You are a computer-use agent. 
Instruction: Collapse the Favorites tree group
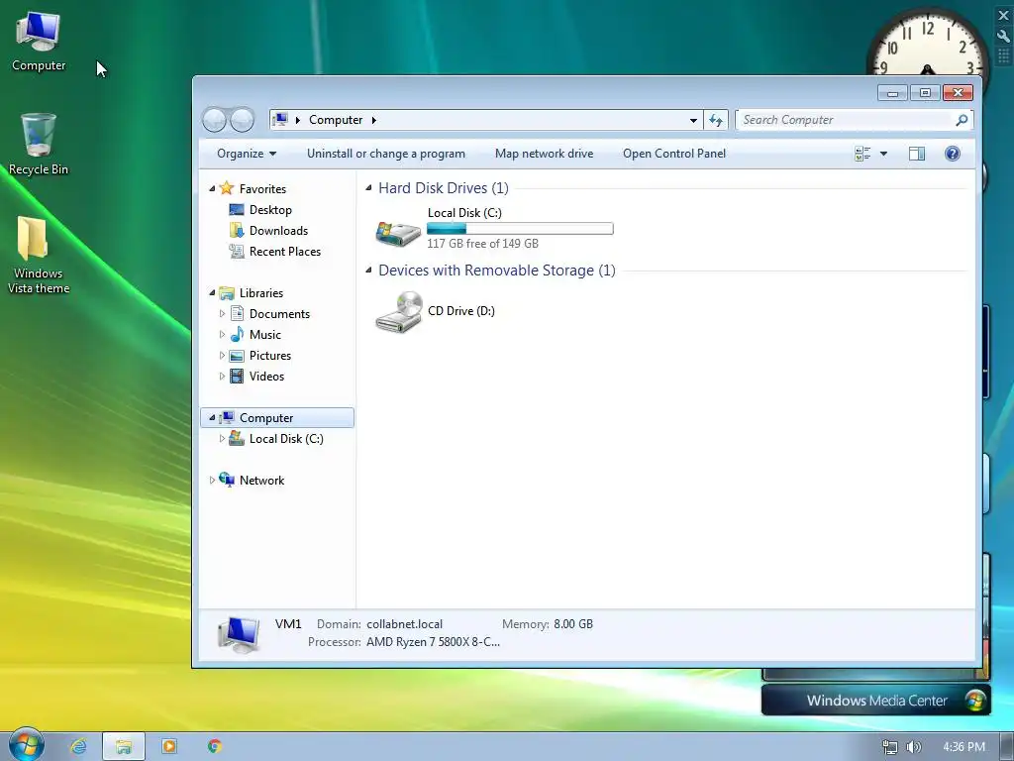212,188
